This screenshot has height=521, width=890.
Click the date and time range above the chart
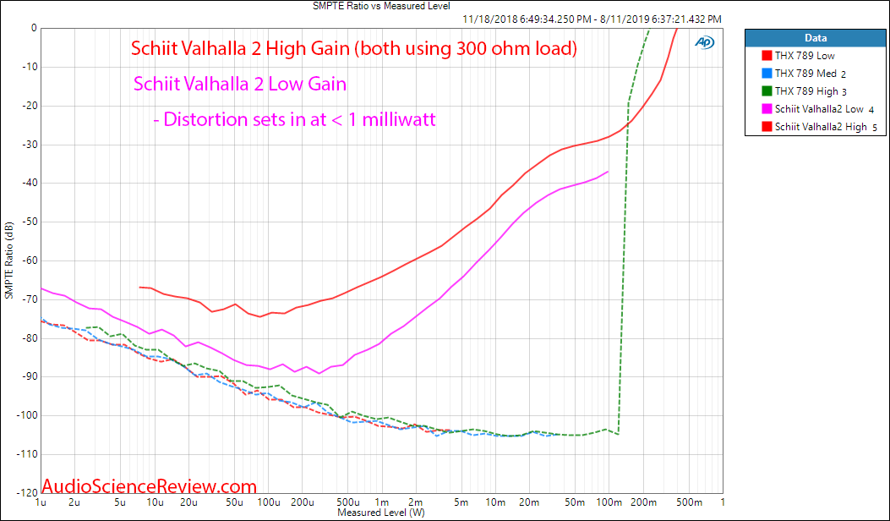pos(592,19)
